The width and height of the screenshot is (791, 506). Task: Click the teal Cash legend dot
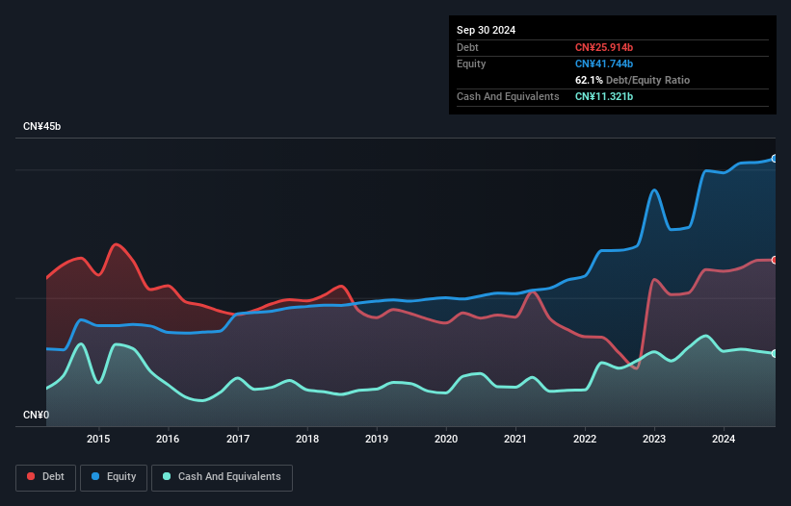tap(167, 476)
